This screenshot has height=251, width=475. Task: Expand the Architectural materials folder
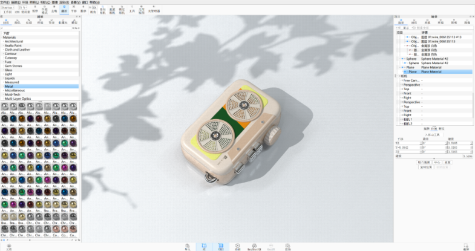[x=2, y=41]
